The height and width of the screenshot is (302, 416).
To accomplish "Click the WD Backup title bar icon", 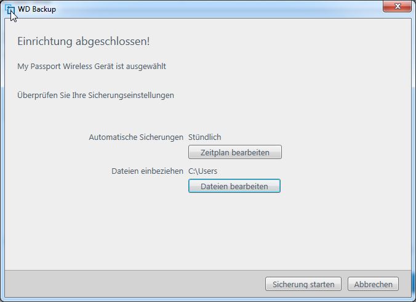I will pos(10,10).
